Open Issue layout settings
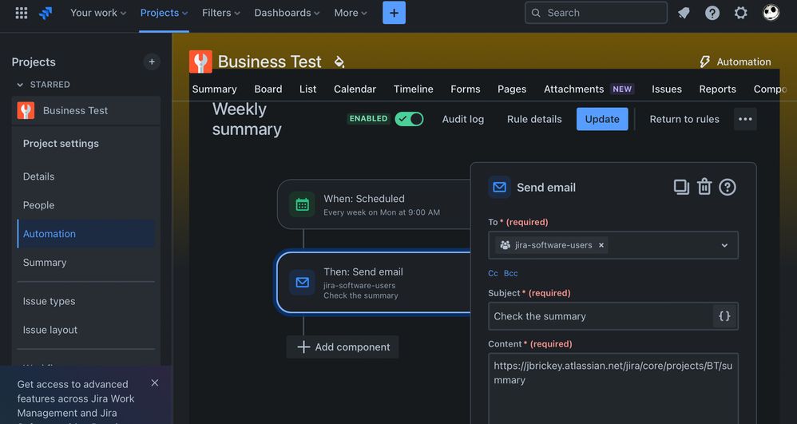This screenshot has width=797, height=424. pyautogui.click(x=50, y=330)
